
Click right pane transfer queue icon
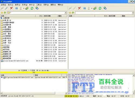(x=89, y=8)
